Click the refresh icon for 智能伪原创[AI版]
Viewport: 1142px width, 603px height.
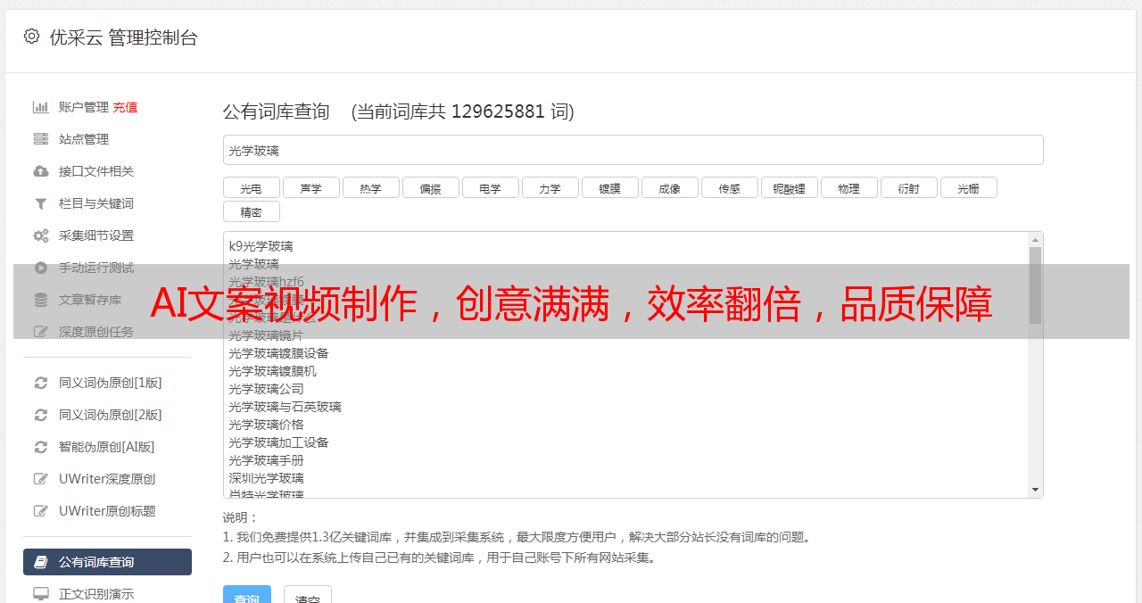click(x=40, y=447)
